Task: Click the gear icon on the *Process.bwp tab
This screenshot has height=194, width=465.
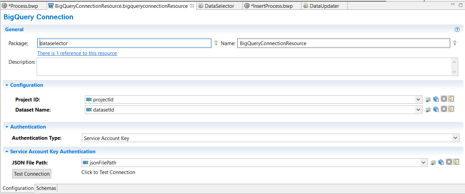Action: point(5,6)
